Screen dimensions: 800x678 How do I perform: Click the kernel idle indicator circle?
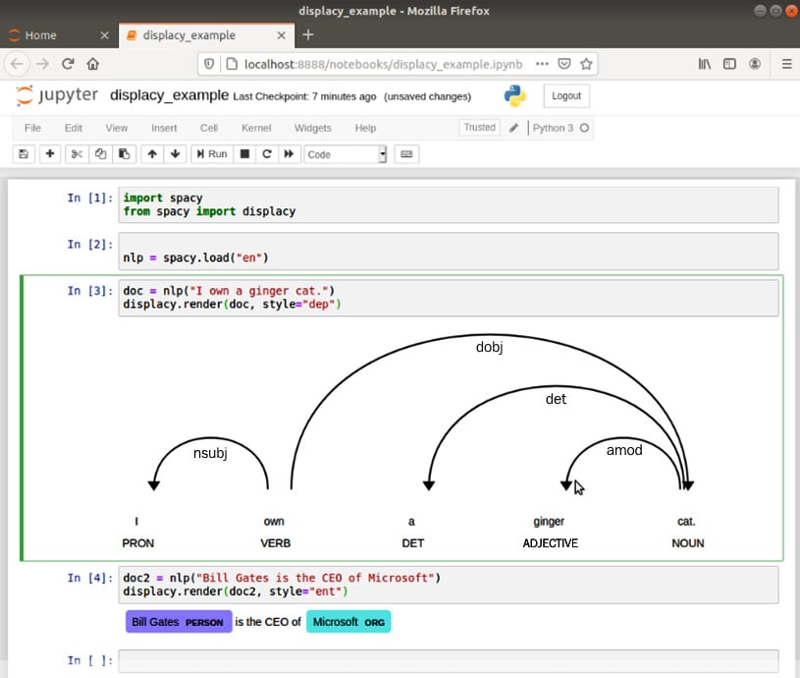click(x=585, y=128)
